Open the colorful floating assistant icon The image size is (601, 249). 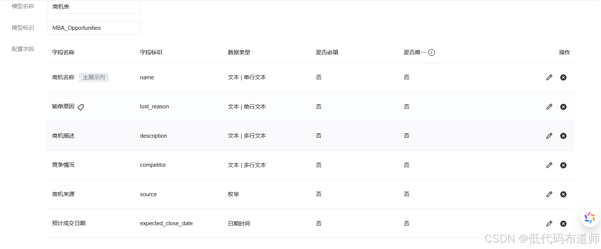click(x=590, y=218)
